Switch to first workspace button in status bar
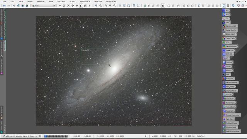The height and width of the screenshot is (139, 247). pos(46,136)
